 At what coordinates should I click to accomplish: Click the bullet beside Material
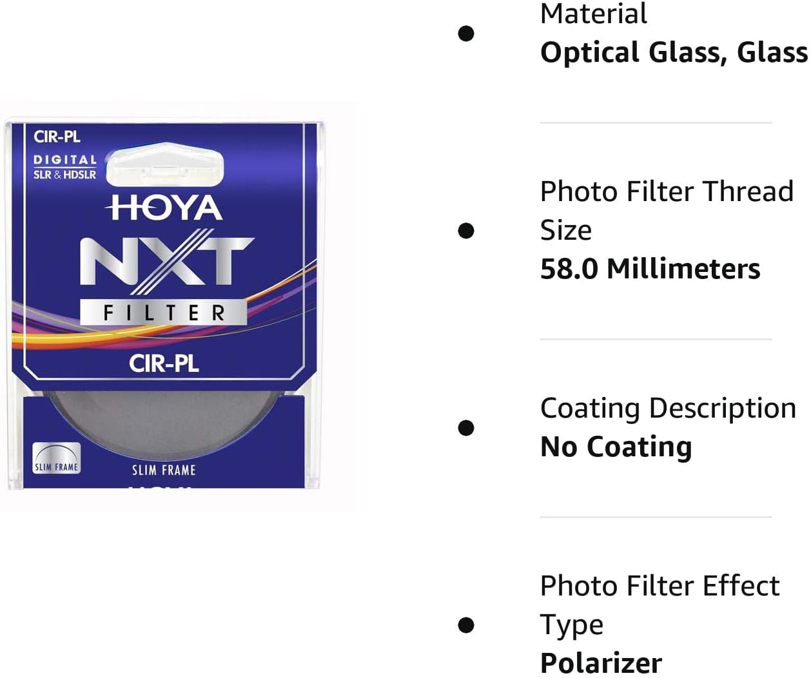466,34
